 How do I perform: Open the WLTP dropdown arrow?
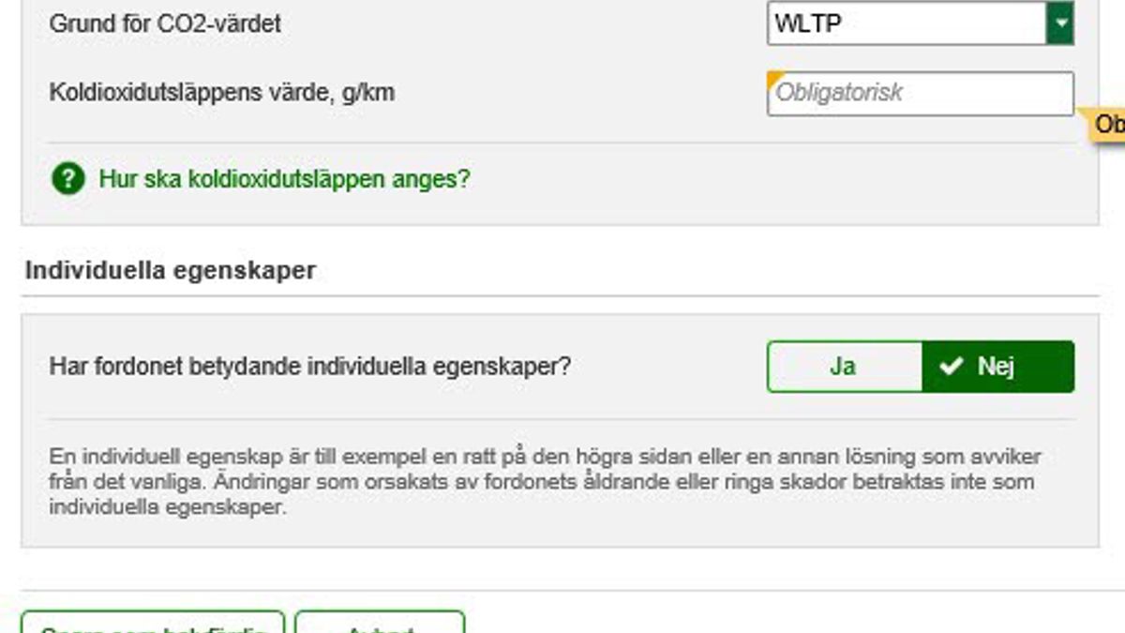(1060, 23)
